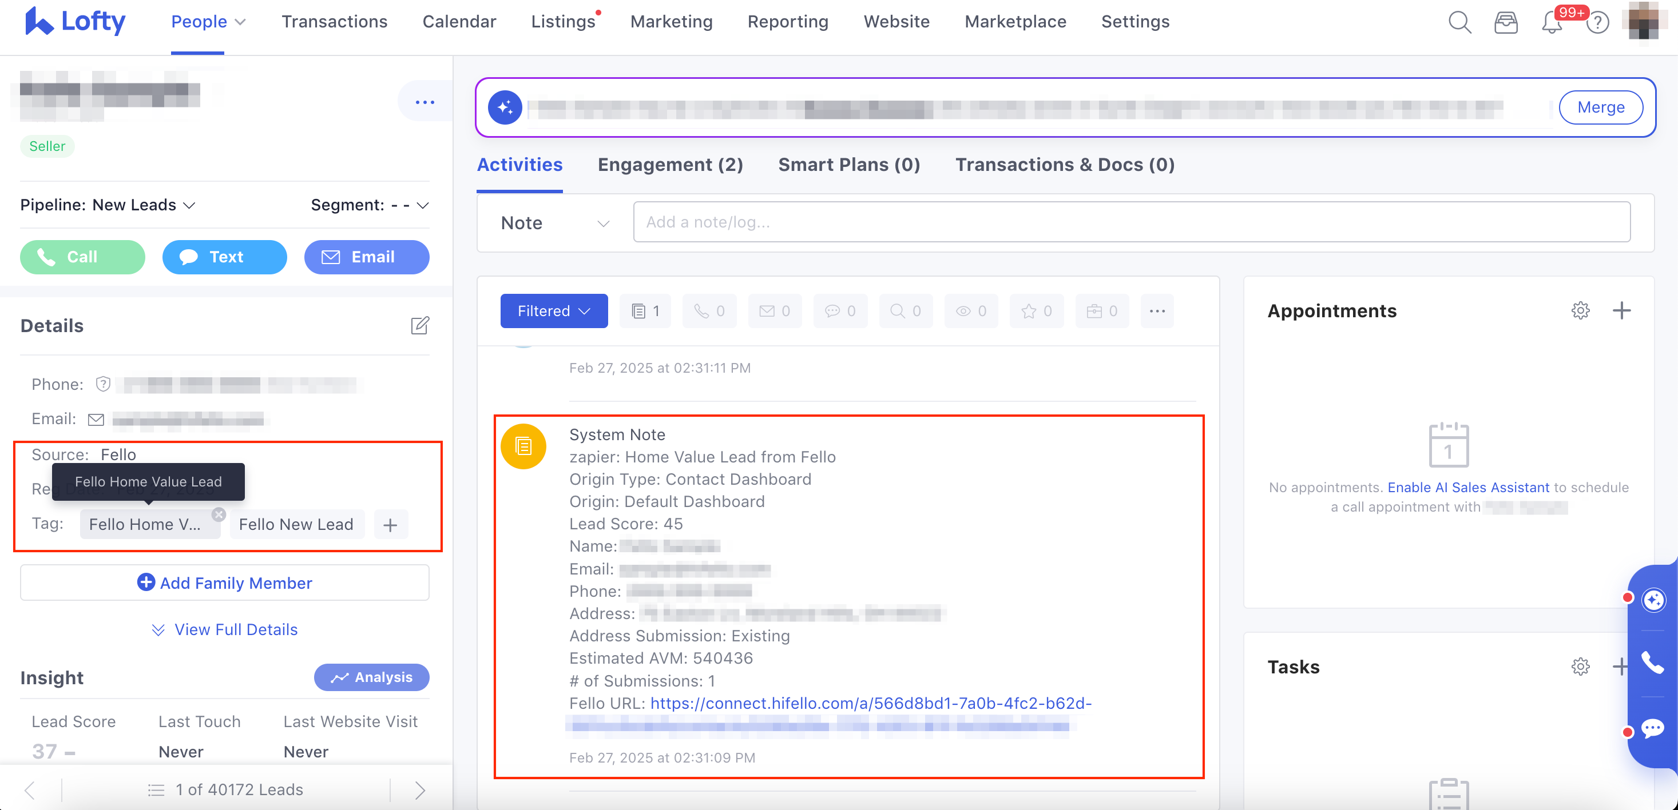Viewport: 1678px width, 810px height.
Task: Switch to Smart Plans (0) tab
Action: [x=849, y=165]
